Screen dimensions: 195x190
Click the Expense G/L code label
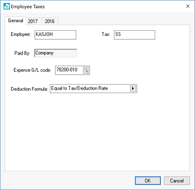(x=32, y=70)
